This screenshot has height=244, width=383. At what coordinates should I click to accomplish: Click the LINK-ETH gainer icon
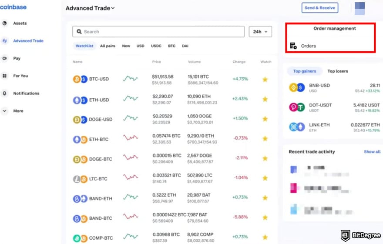(297, 127)
